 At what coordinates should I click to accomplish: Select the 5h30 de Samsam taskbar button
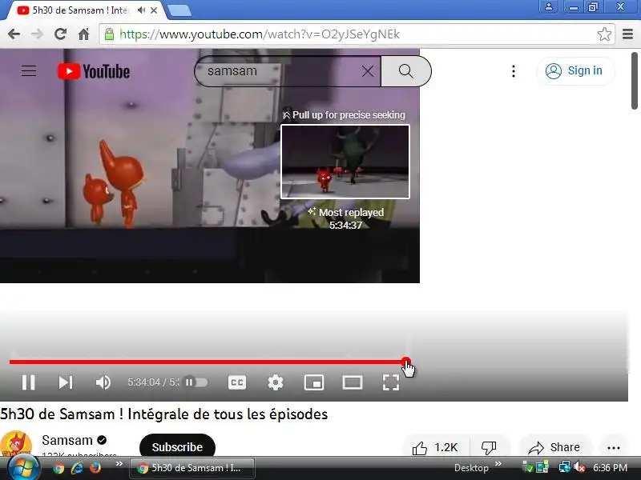(192, 468)
